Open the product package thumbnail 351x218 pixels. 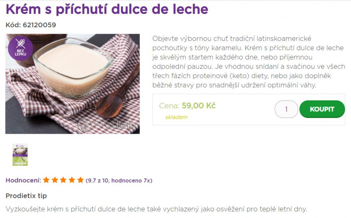[x=20, y=155]
